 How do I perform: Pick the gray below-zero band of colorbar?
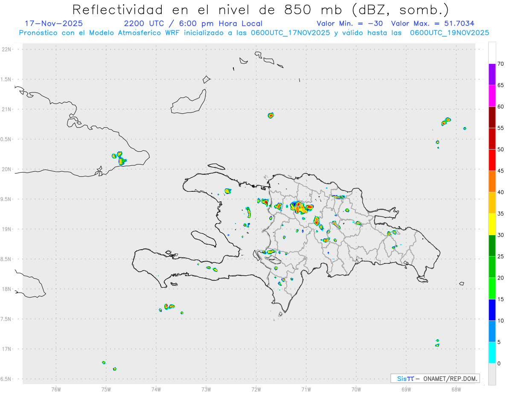(492, 374)
